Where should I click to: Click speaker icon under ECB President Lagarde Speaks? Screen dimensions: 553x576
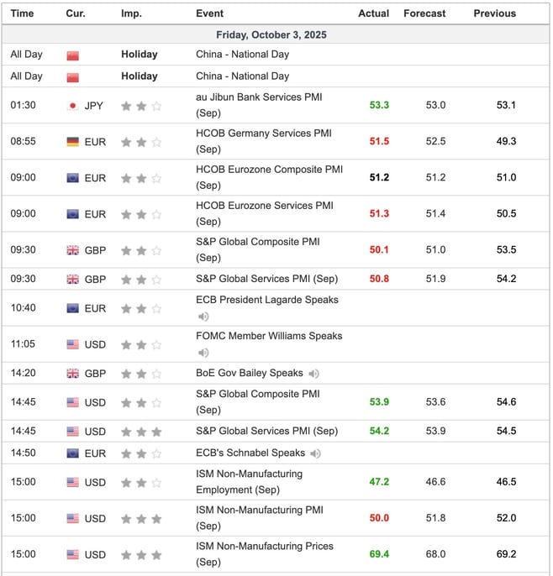203,317
